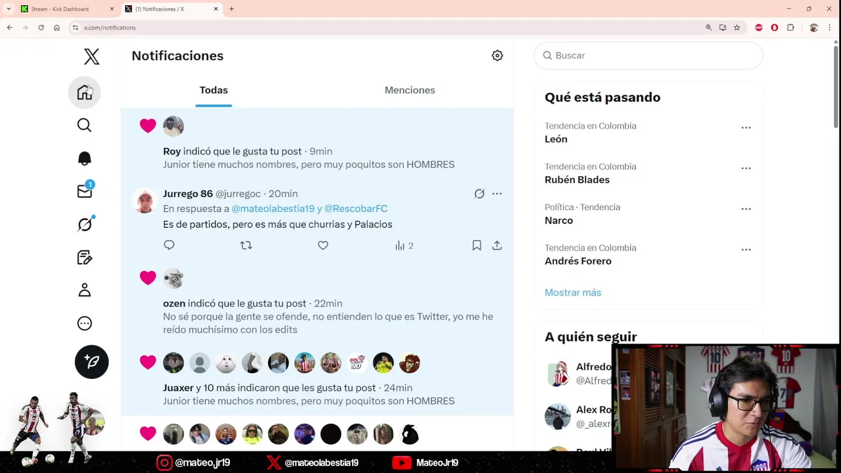Click the Roy username link
Image resolution: width=841 pixels, height=473 pixels.
171,151
